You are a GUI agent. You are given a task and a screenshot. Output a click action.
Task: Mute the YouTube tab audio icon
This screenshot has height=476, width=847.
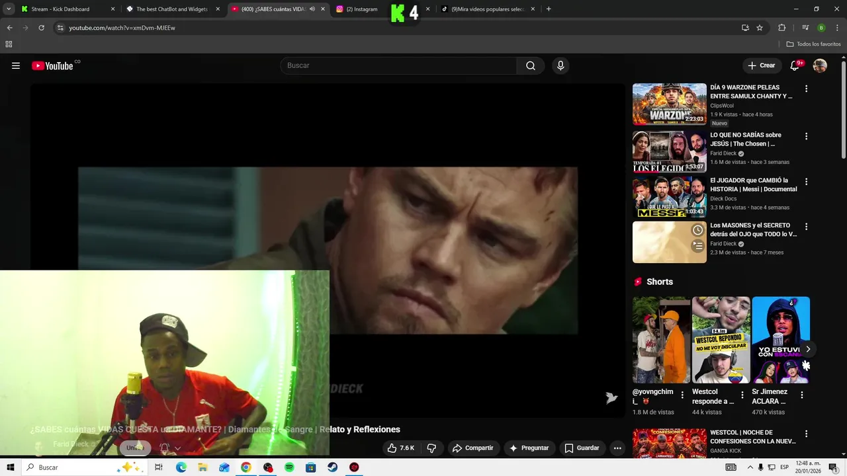pos(312,9)
